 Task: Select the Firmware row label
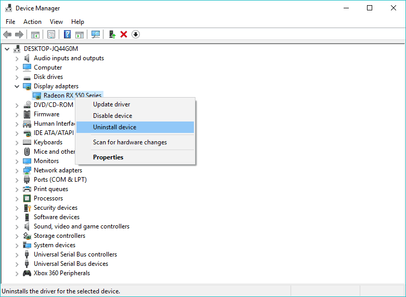47,114
